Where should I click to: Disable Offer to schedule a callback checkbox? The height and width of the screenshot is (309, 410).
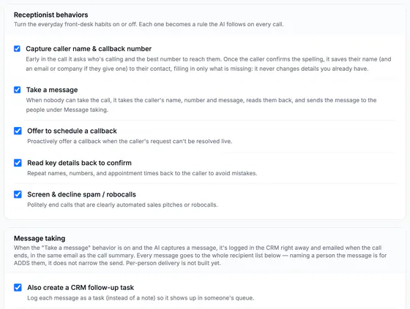point(18,131)
